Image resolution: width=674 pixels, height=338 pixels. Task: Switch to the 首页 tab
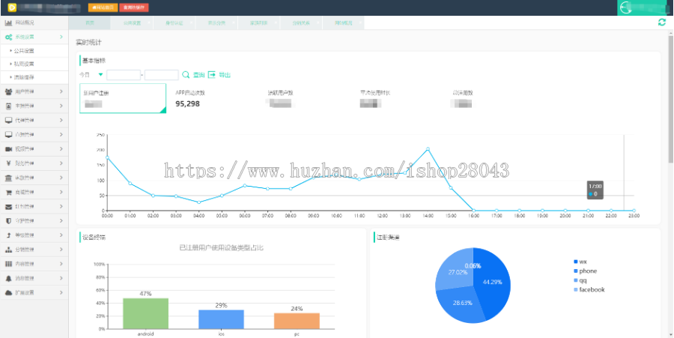[90, 23]
